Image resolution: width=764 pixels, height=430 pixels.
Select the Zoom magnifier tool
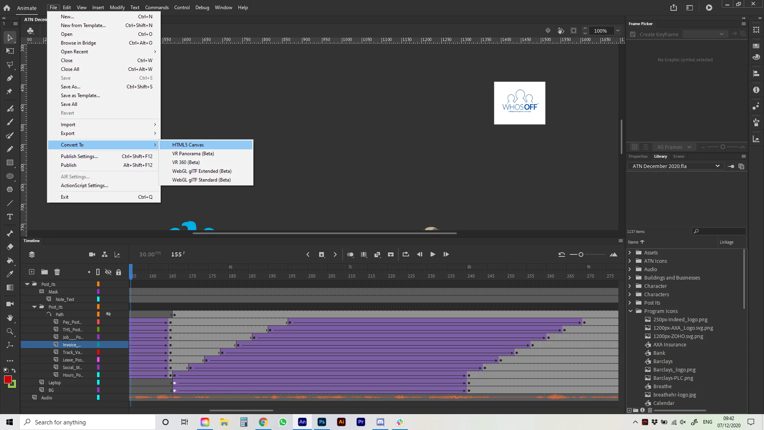coord(10,331)
